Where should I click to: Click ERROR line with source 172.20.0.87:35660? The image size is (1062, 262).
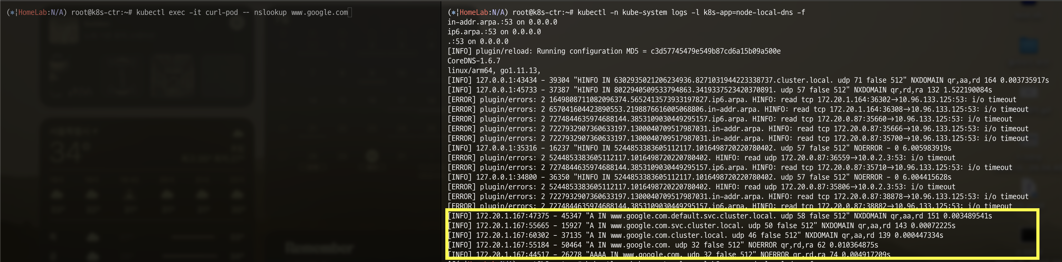(730, 119)
